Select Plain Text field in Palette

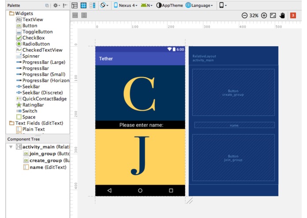(30, 129)
